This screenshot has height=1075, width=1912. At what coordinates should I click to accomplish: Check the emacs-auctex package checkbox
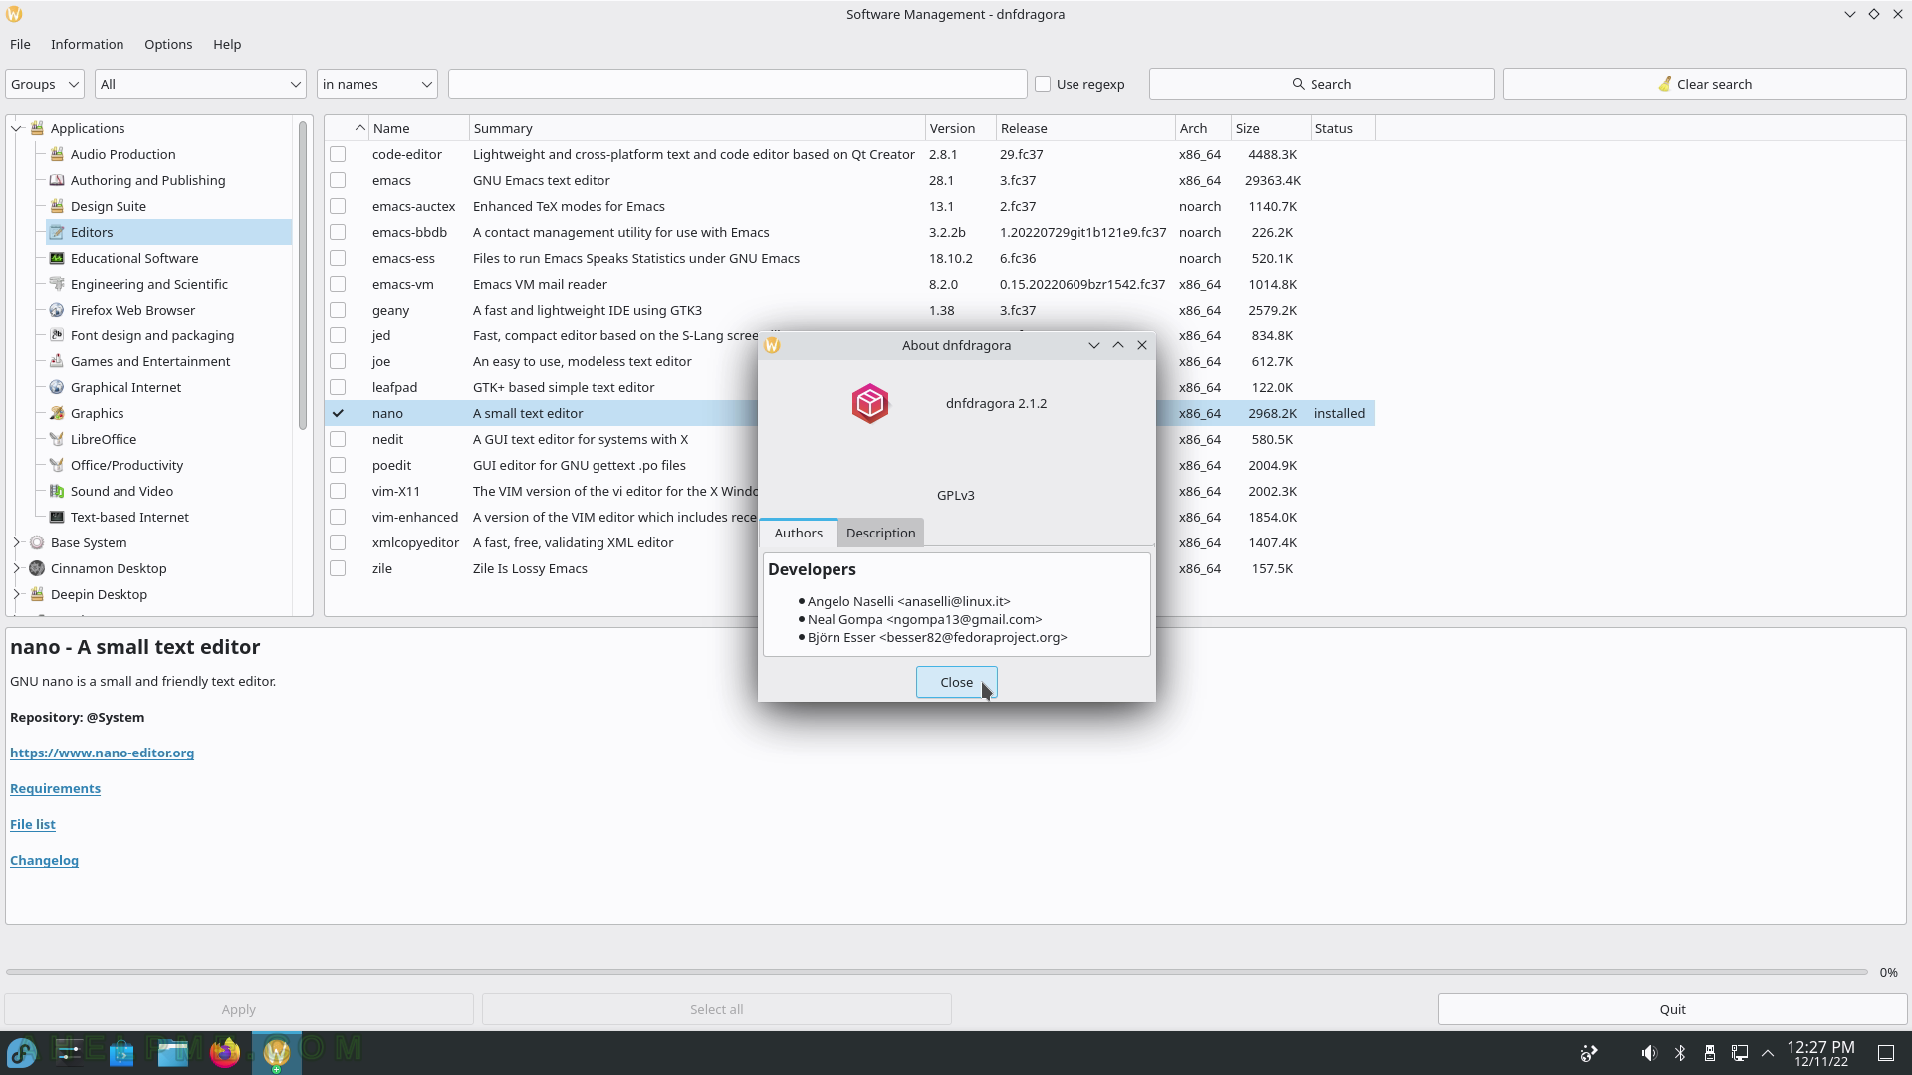point(338,206)
